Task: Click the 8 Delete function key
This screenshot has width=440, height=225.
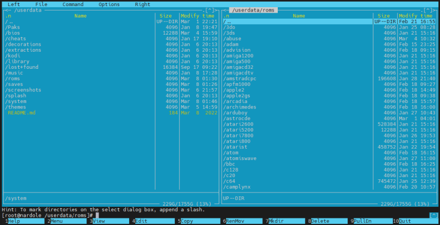Action: pos(329,221)
